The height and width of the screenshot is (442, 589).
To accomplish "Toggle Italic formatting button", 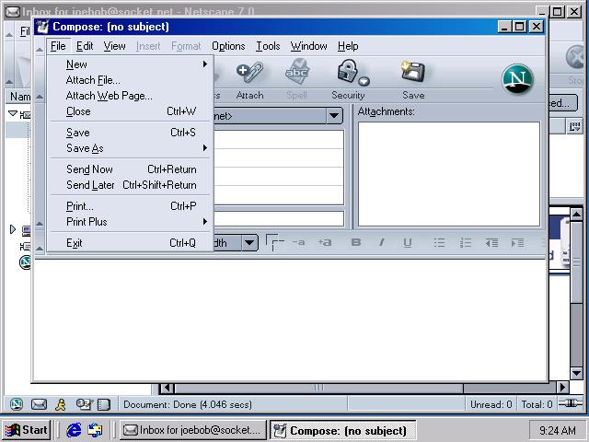I will click(x=382, y=242).
